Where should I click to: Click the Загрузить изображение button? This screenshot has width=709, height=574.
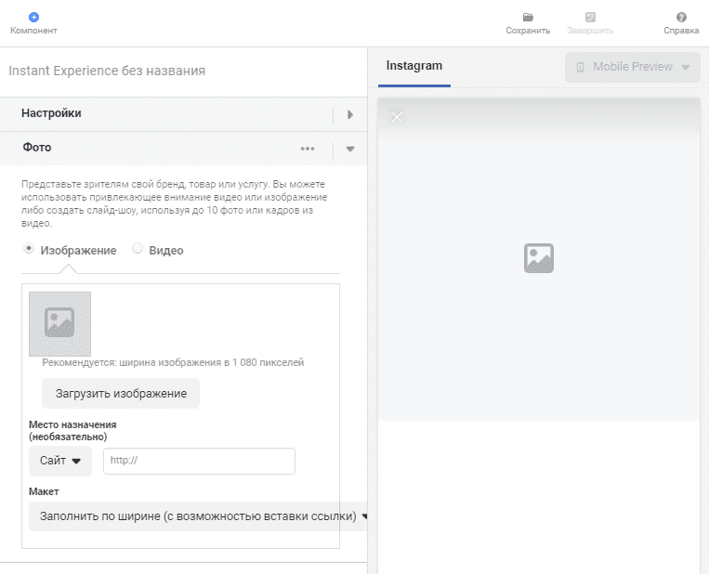click(x=121, y=393)
